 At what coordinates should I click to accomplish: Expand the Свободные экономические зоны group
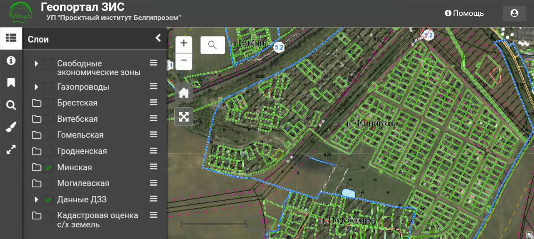click(36, 64)
